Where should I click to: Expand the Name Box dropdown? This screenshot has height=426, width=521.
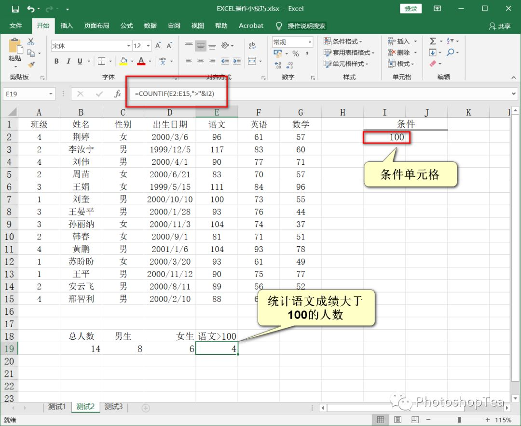coord(51,94)
